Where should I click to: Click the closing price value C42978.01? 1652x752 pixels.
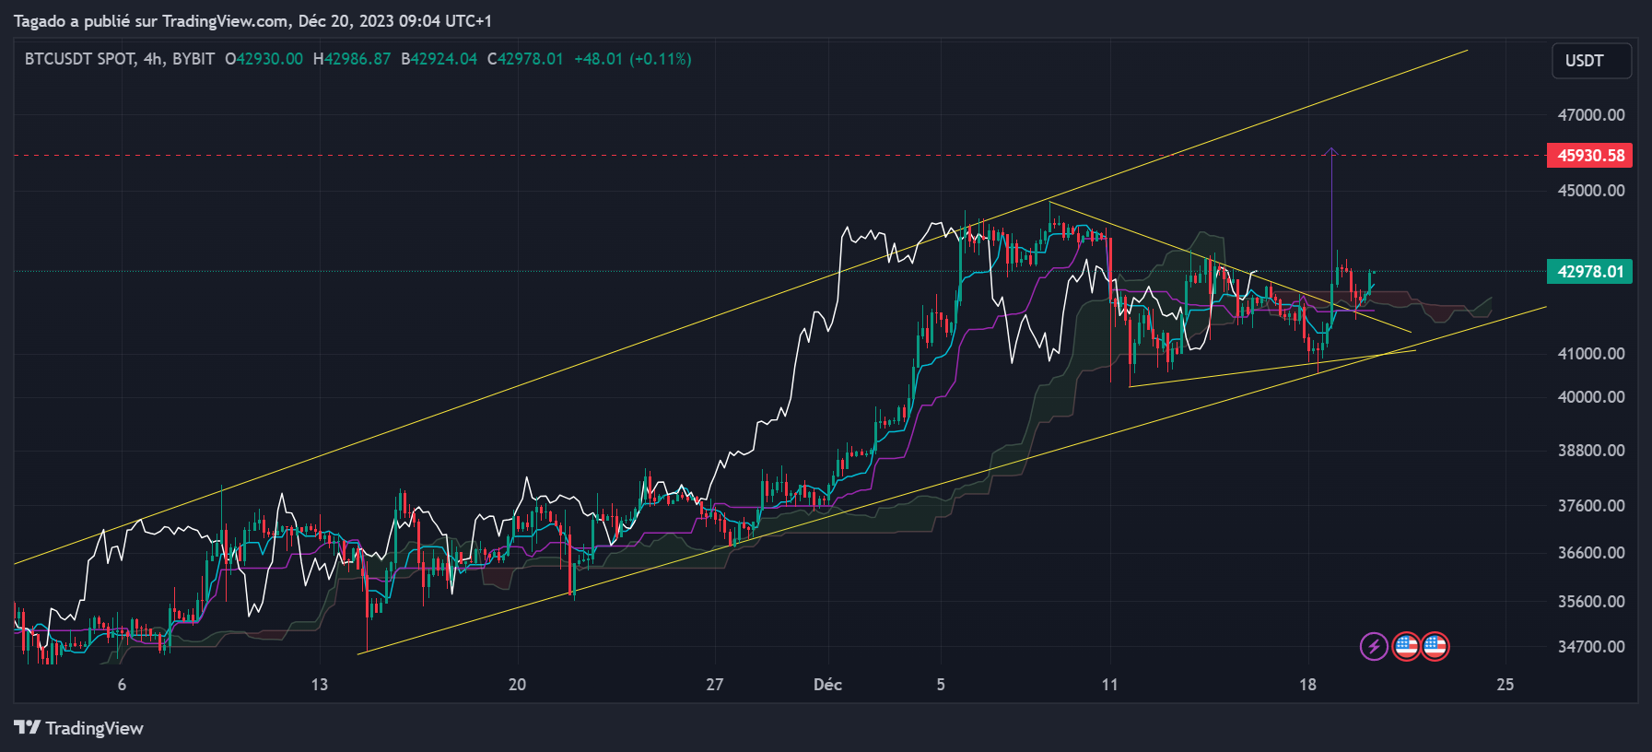(x=525, y=59)
